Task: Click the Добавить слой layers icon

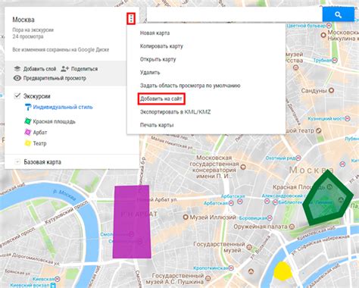Action: point(17,69)
